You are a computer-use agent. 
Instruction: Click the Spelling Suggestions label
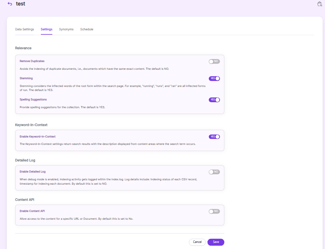tap(33, 99)
